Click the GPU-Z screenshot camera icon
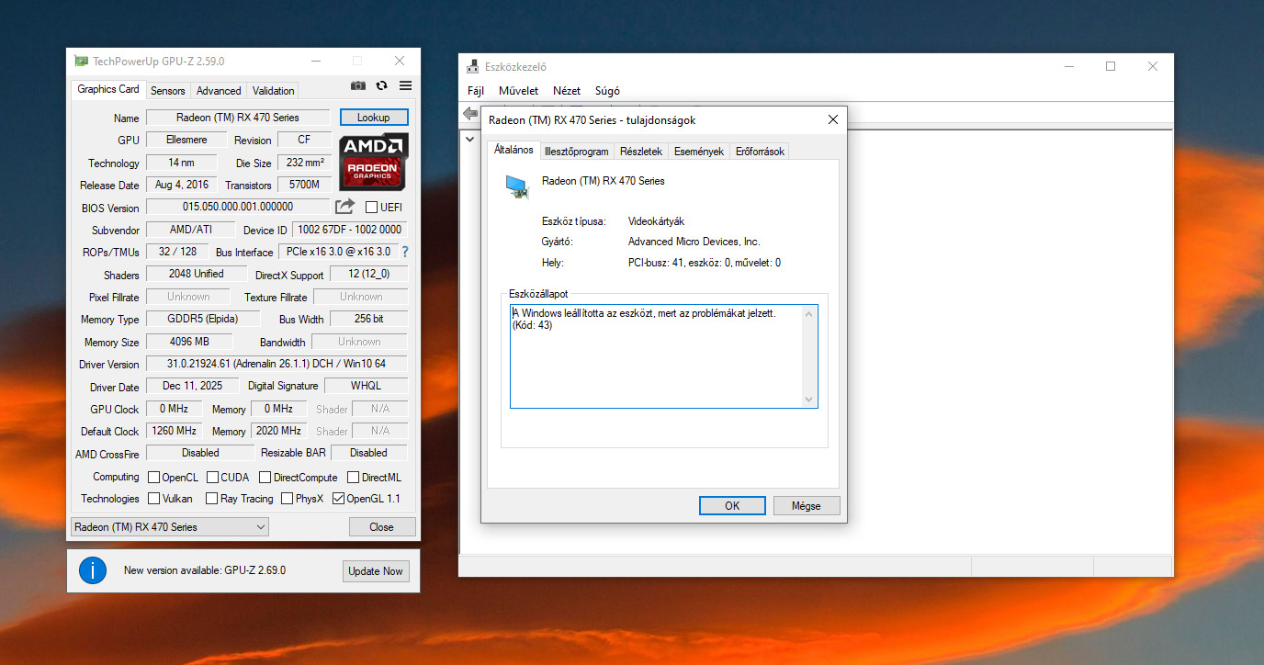Image resolution: width=1264 pixels, height=665 pixels. (x=358, y=85)
